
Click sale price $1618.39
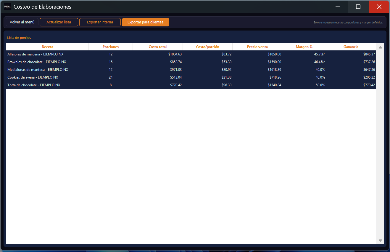pyautogui.click(x=274, y=70)
